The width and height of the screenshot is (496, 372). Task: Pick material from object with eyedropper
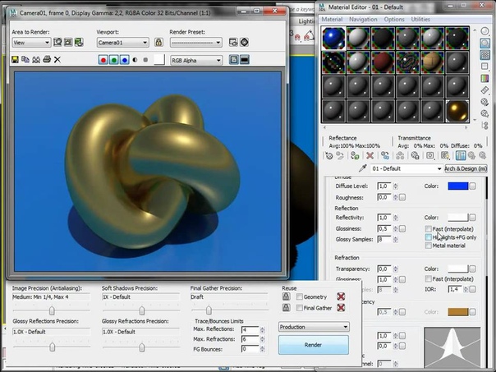pyautogui.click(x=362, y=168)
